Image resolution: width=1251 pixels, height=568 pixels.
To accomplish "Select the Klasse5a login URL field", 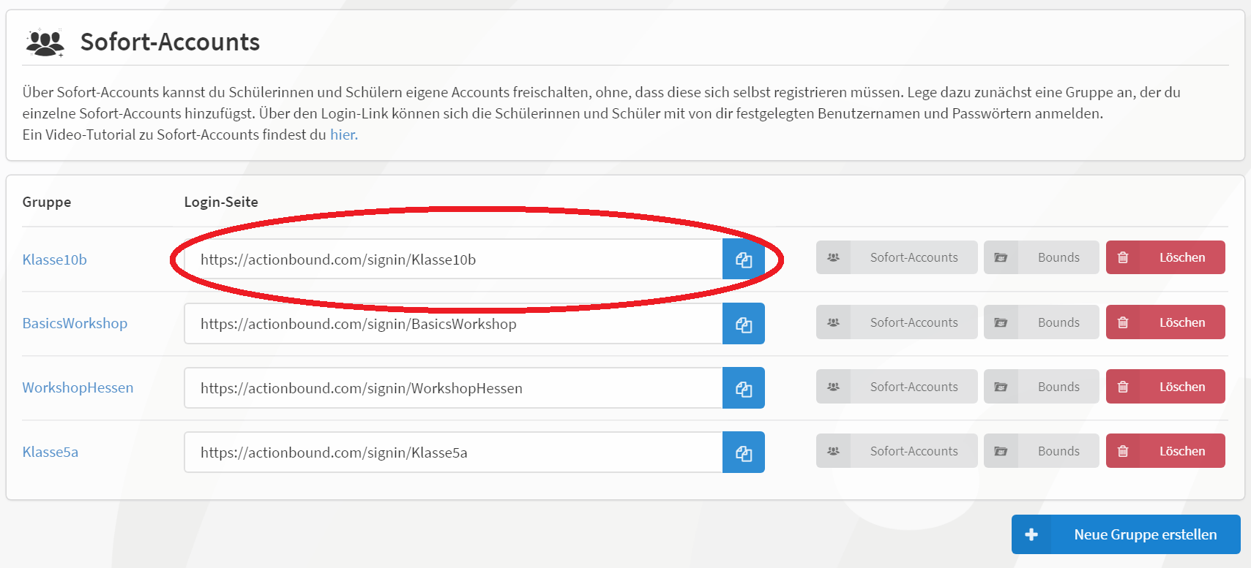I will (453, 452).
